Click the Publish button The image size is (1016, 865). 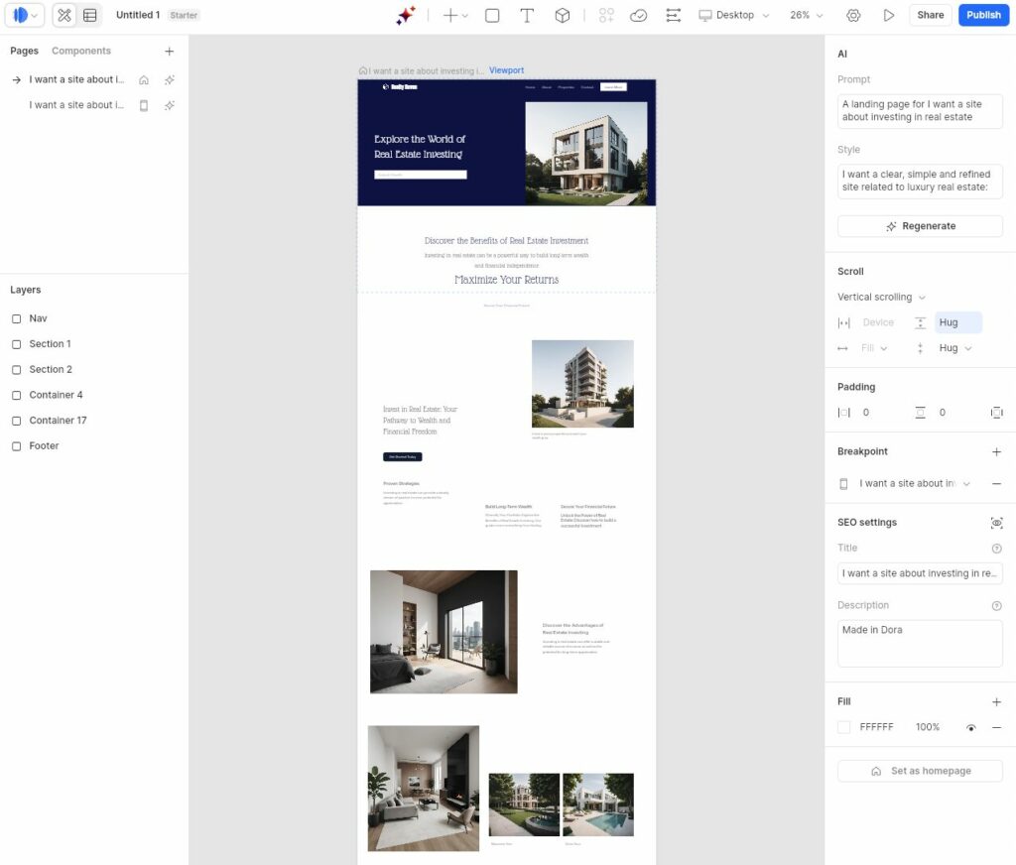click(x=983, y=15)
